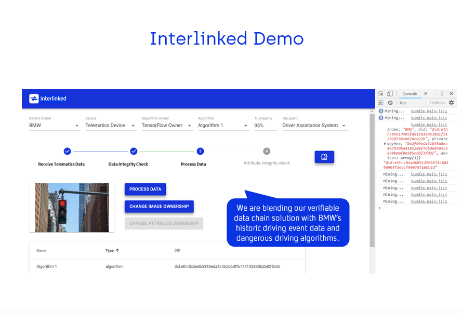Viewport: 462px width, 313px height.
Task: Switch to the Console tab
Action: point(410,93)
